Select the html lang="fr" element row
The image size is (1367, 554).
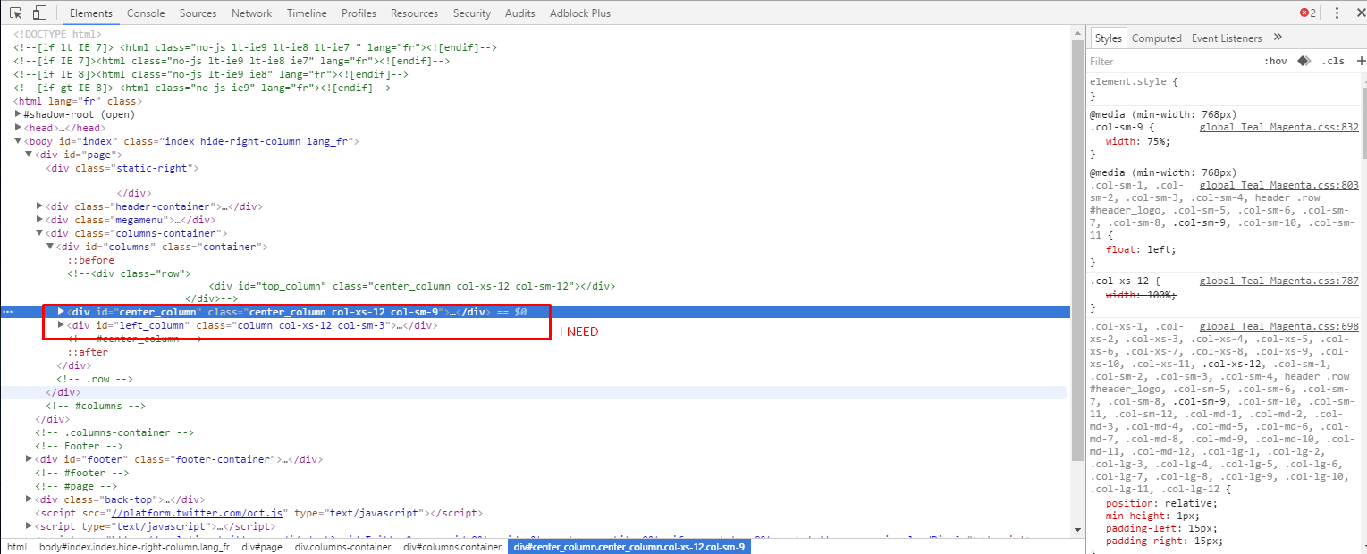(x=79, y=101)
